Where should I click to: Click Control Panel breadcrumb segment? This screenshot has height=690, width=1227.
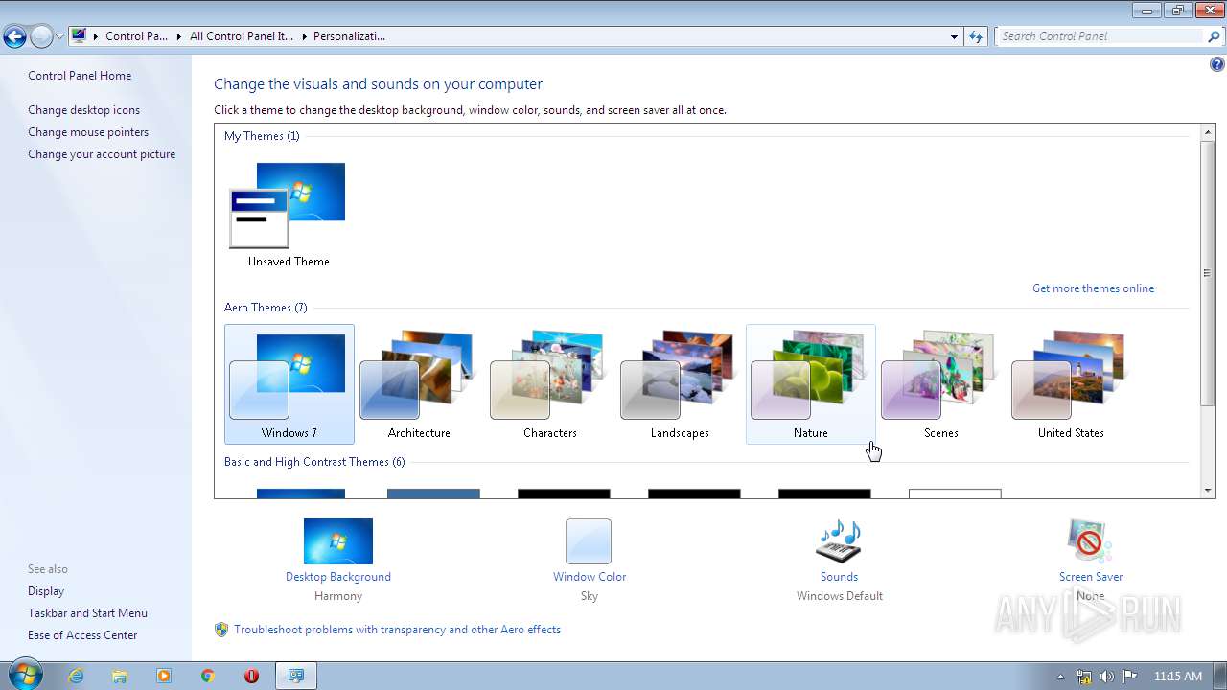click(136, 36)
